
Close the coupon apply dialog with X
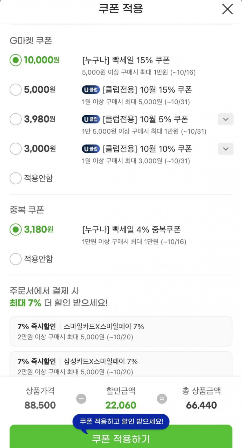click(x=227, y=9)
